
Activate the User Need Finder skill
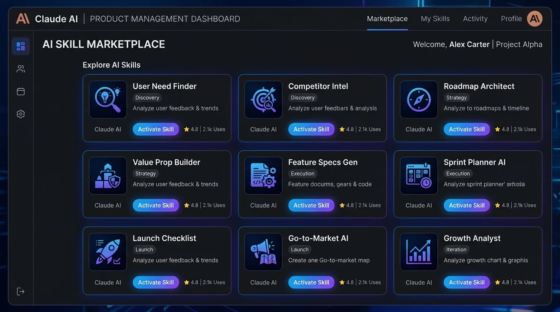156,129
